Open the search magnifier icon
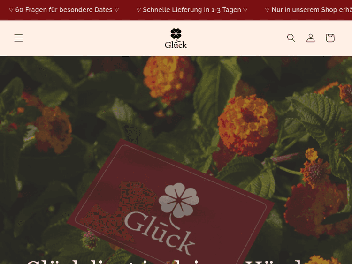This screenshot has height=264, width=352. 291,38
